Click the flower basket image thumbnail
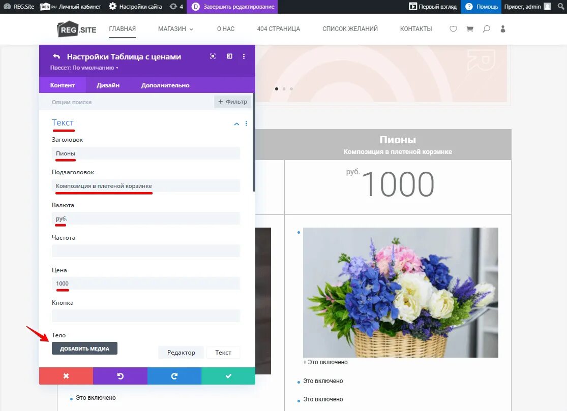Viewport: 567px width, 411px height. (401, 293)
